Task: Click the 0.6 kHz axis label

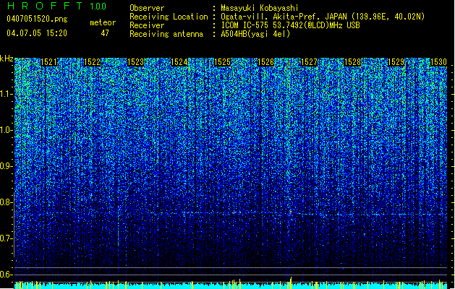Action: click(x=7, y=275)
